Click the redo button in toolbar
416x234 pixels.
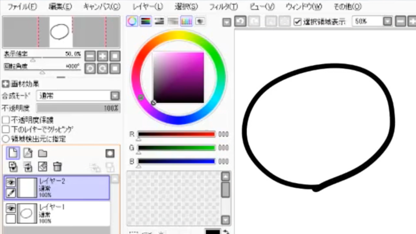click(x=254, y=21)
